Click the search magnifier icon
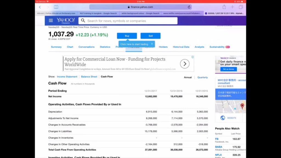The image size is (281, 158). pos(83,21)
